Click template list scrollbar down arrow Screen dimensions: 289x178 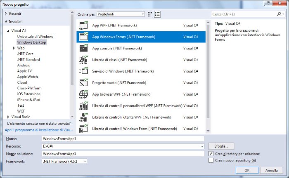[208, 131]
